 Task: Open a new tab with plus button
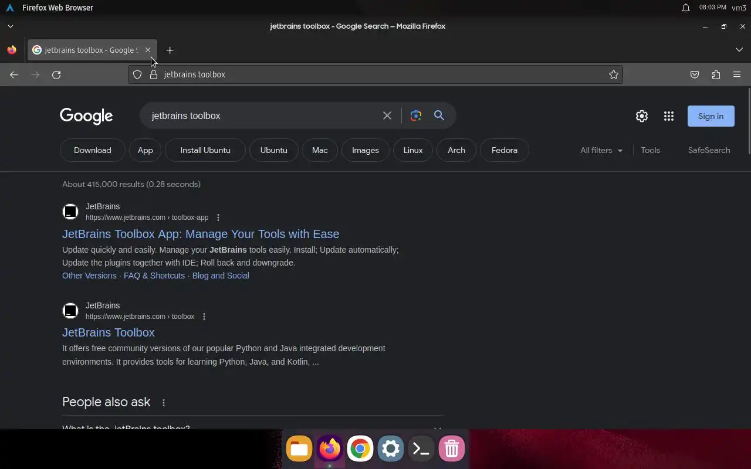(x=170, y=50)
